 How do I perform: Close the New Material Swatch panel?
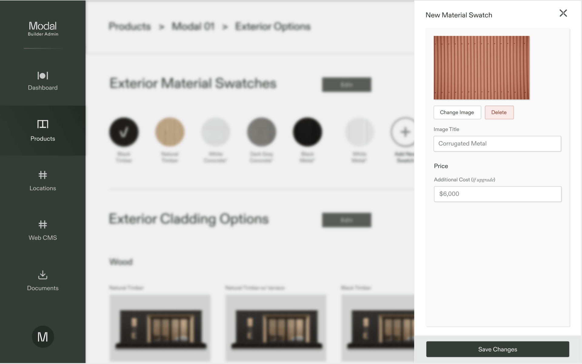click(564, 13)
